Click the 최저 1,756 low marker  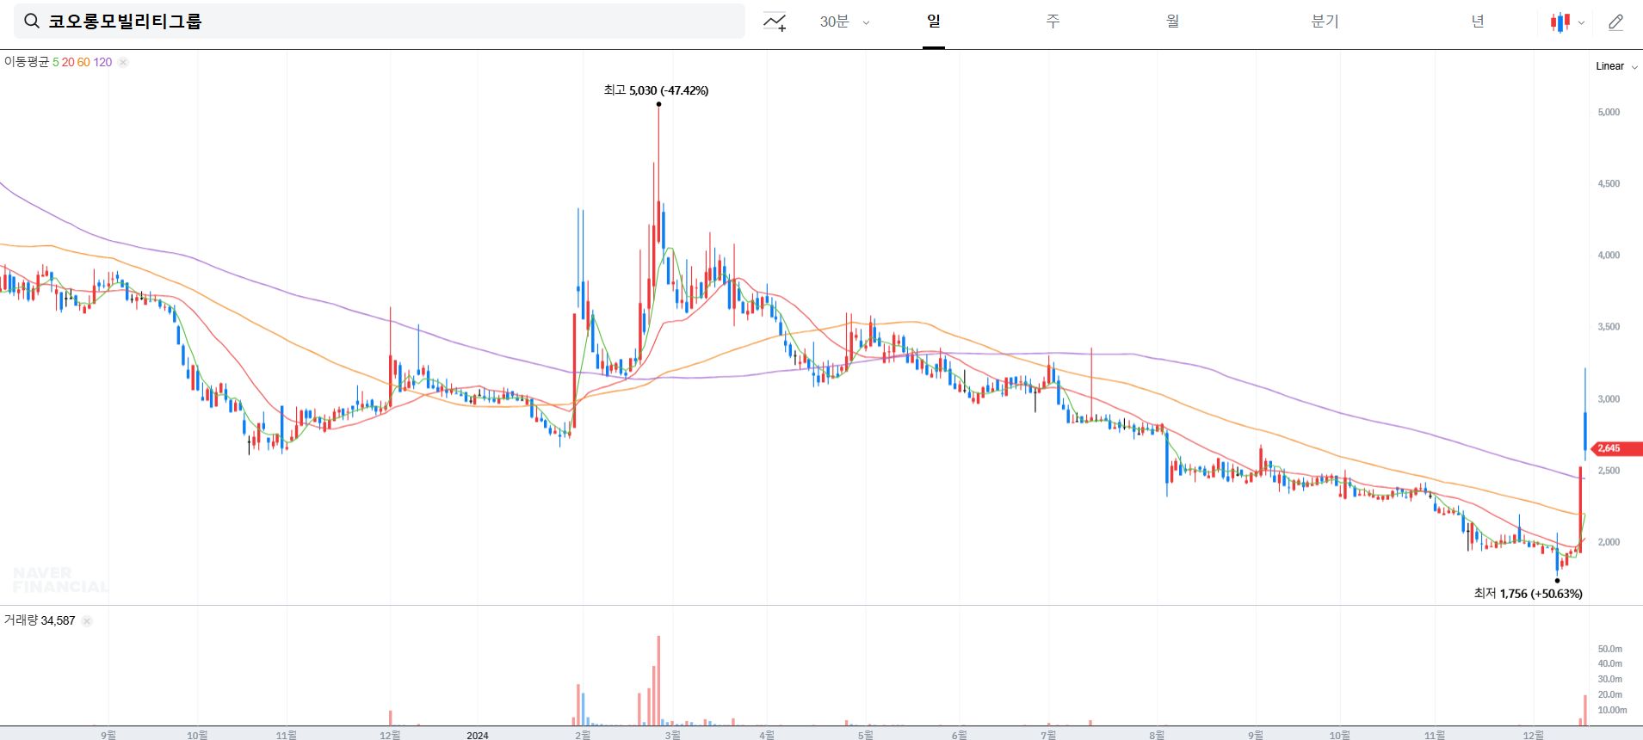click(1529, 594)
